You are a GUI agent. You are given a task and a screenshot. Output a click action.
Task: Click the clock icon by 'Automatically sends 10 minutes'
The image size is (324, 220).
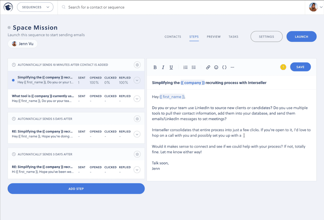click(14, 65)
